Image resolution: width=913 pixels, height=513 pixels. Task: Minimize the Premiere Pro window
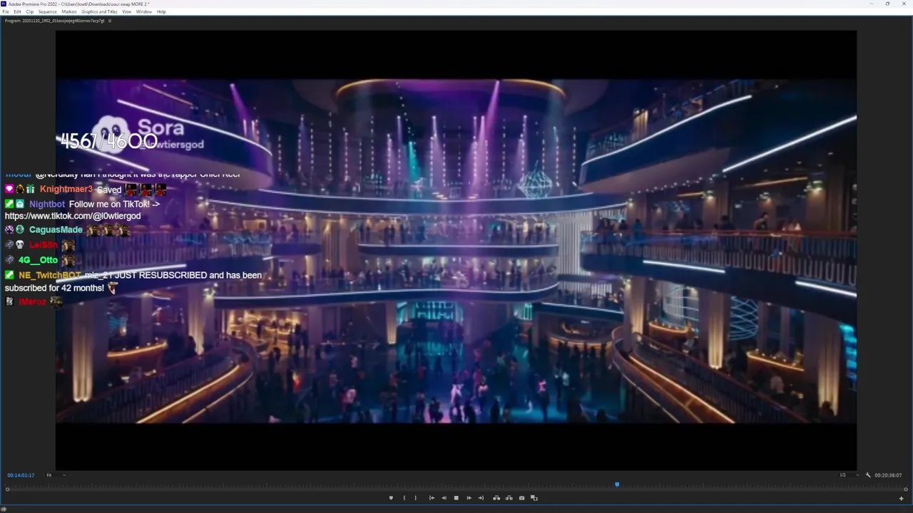(x=871, y=4)
